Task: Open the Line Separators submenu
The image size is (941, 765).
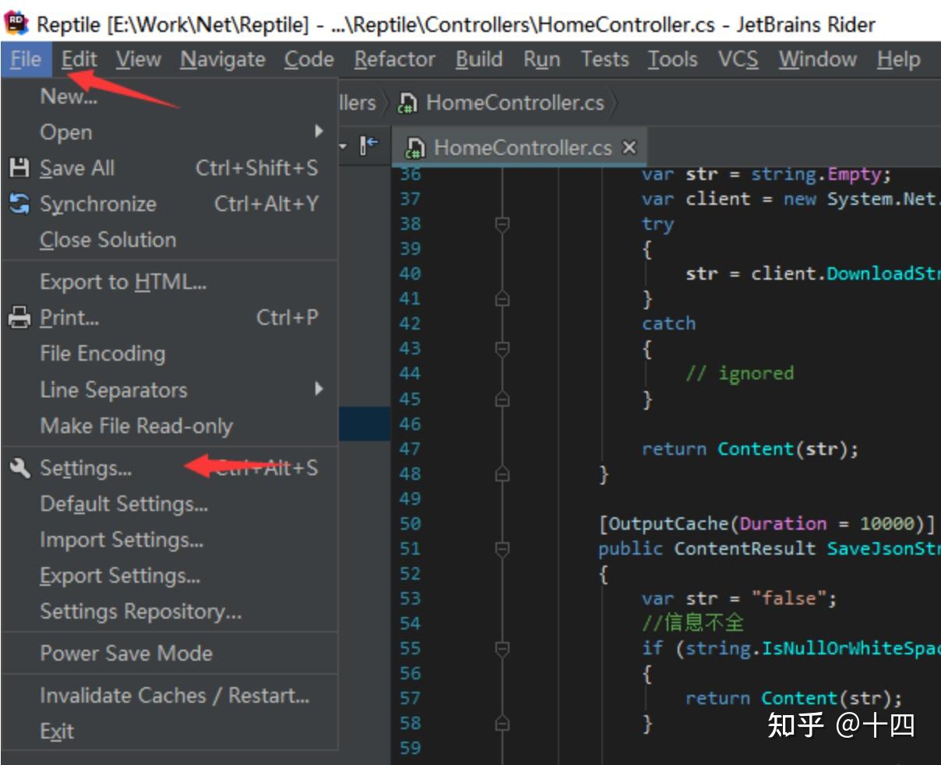Action: [114, 390]
